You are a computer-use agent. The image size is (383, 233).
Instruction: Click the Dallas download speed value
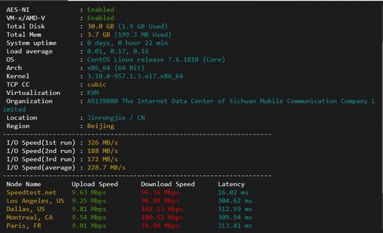click(x=162, y=209)
